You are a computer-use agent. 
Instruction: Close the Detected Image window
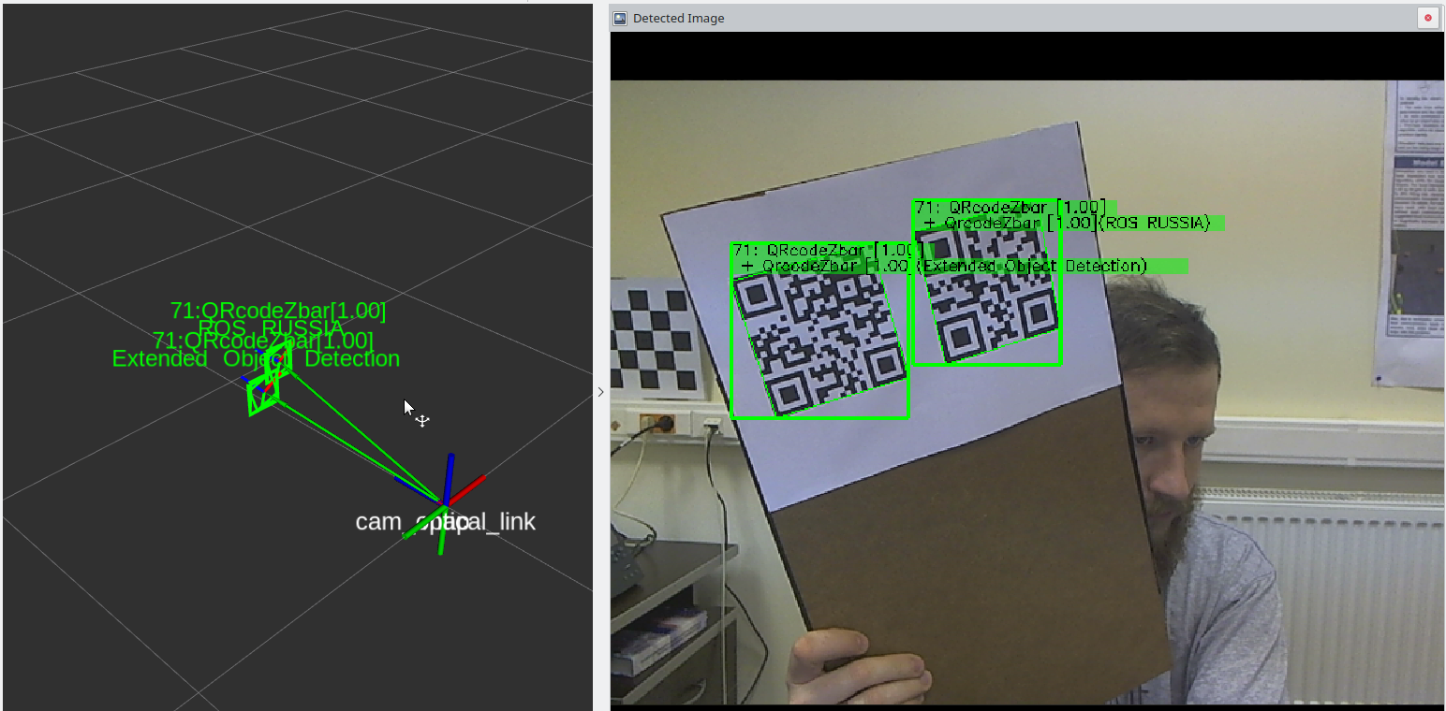(1428, 18)
